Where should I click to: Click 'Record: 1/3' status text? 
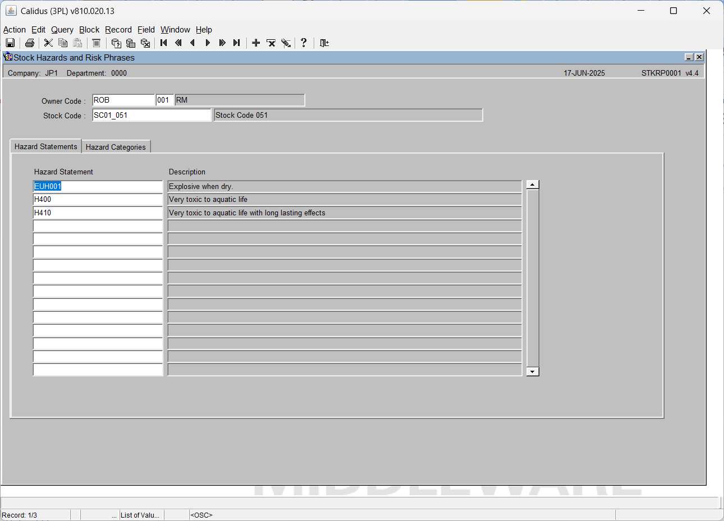click(20, 515)
